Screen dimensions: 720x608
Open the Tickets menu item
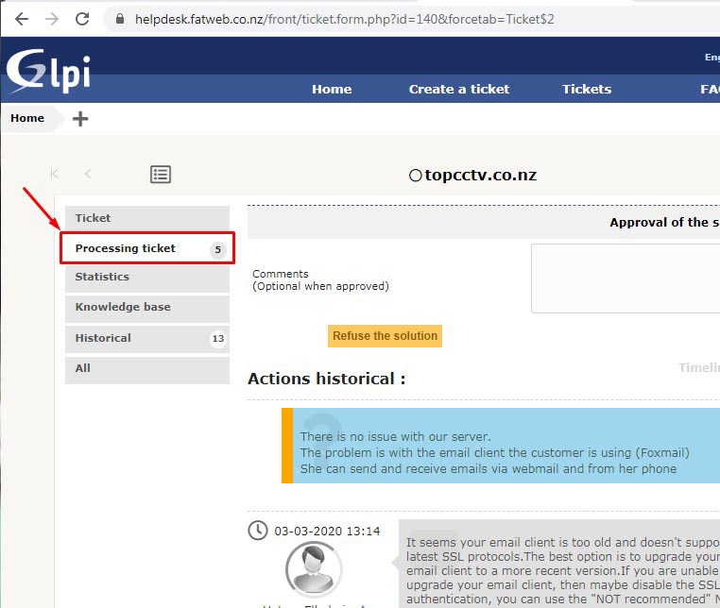(x=587, y=89)
